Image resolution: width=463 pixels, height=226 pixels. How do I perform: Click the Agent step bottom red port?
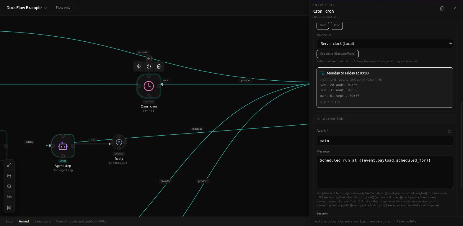(63, 156)
